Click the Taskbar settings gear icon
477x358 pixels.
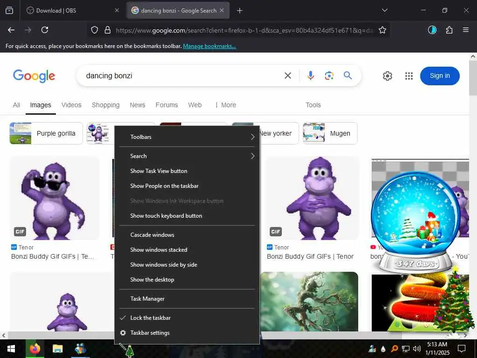123,333
